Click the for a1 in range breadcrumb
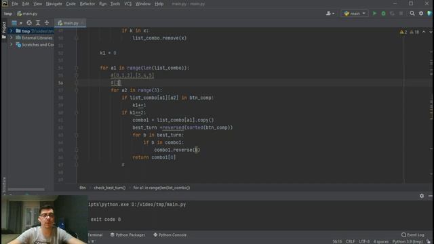Screen dimensions: 434x244 (x=161, y=188)
